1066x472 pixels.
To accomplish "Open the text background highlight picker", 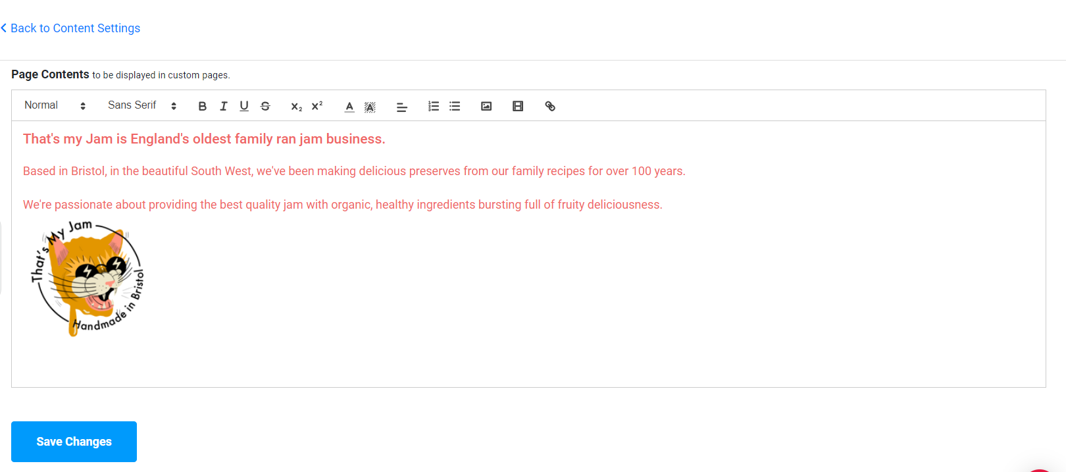I will click(370, 106).
